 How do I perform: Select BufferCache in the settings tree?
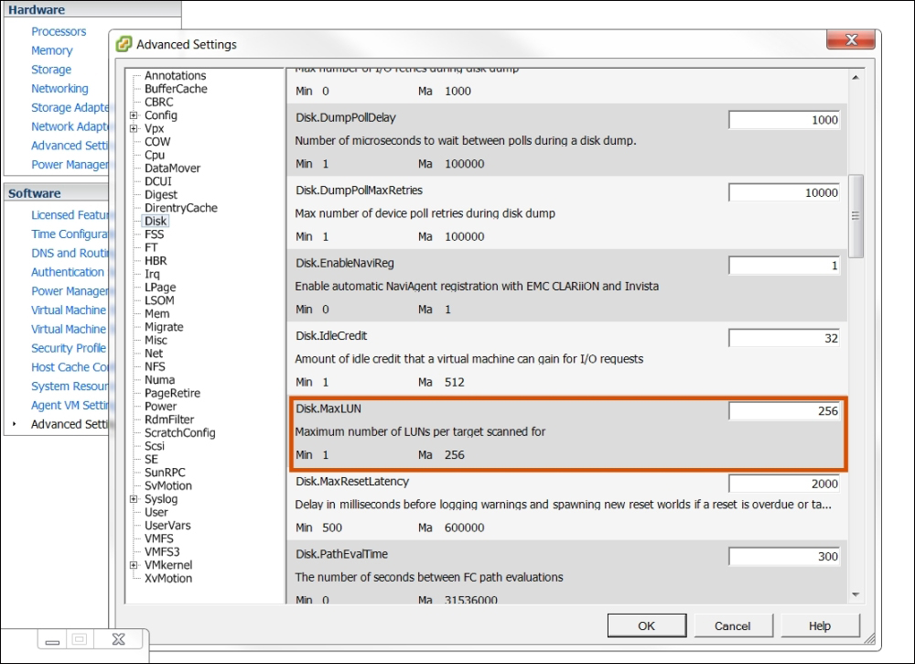[176, 89]
